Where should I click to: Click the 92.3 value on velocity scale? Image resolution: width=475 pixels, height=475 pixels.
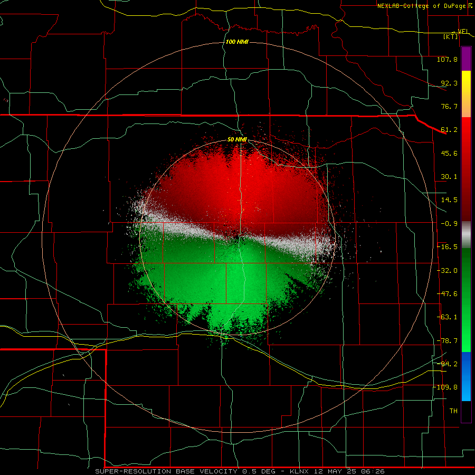coord(449,83)
